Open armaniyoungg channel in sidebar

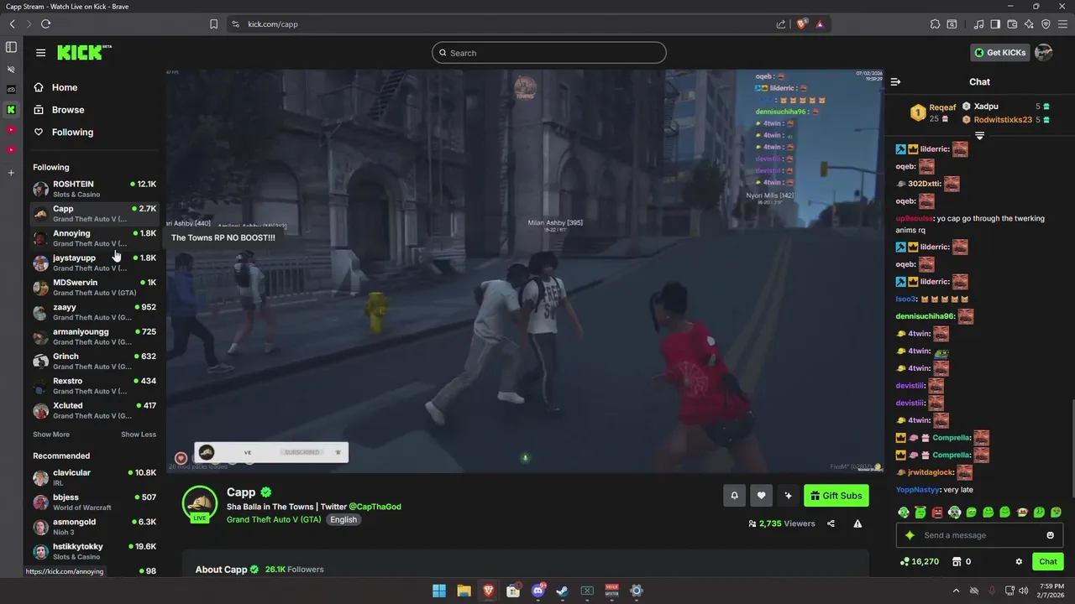pos(94,336)
